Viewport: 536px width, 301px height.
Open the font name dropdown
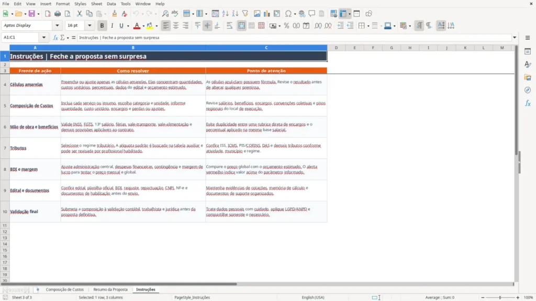coord(57,25)
